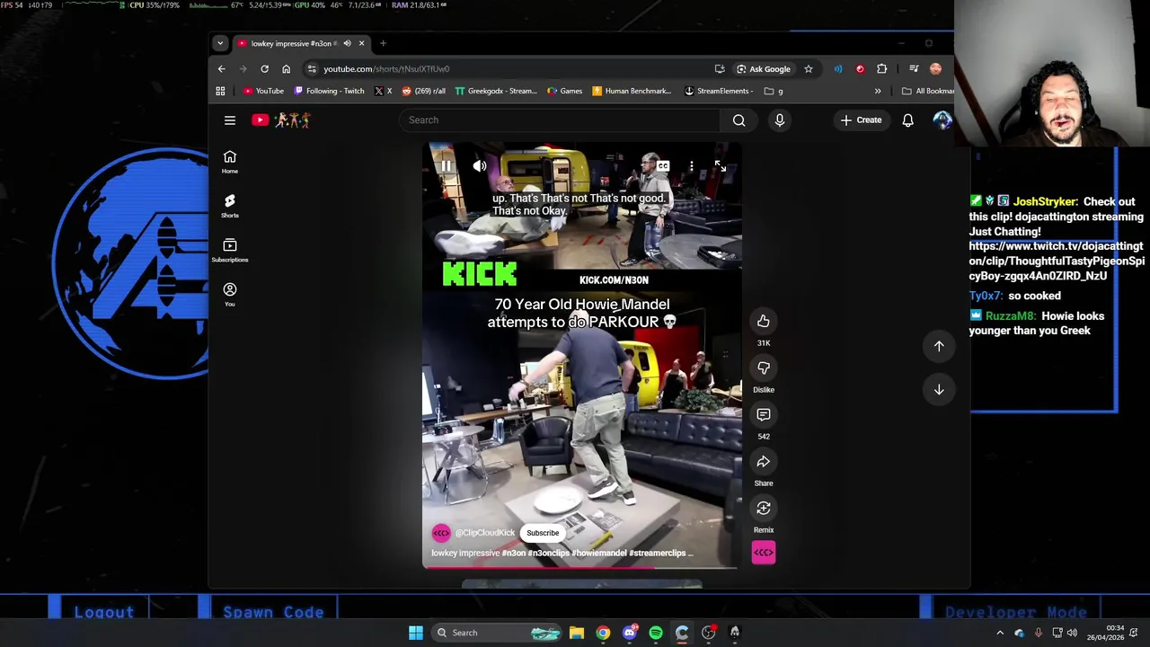The width and height of the screenshot is (1150, 647).
Task: Open the short's comments showing 542
Action: (x=764, y=414)
